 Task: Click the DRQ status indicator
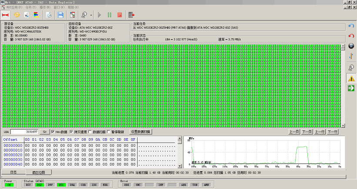tap(72, 185)
